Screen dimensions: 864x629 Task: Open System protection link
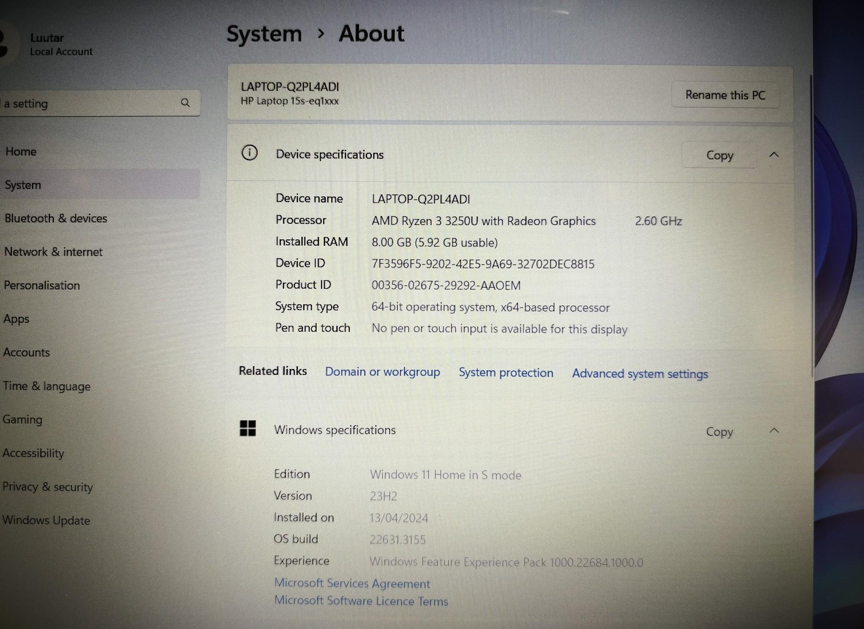tap(506, 373)
